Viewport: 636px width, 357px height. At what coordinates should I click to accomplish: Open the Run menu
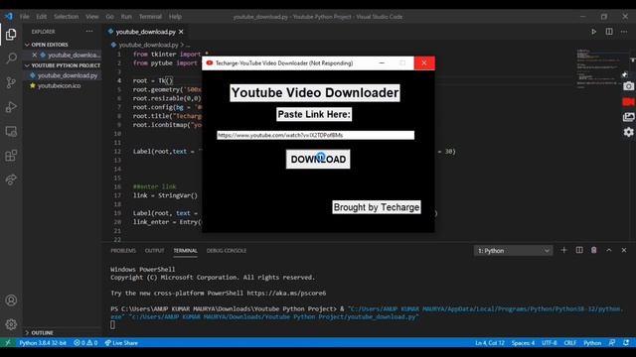pos(126,17)
